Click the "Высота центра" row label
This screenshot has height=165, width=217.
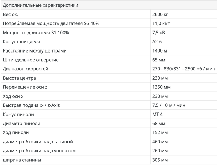coord(19,78)
